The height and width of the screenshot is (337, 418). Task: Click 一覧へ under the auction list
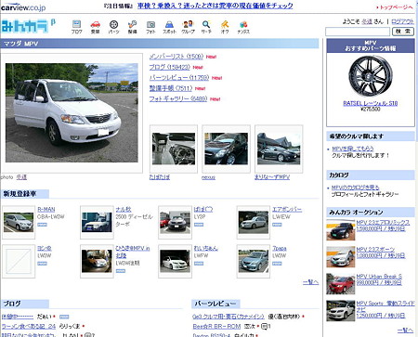(405, 331)
